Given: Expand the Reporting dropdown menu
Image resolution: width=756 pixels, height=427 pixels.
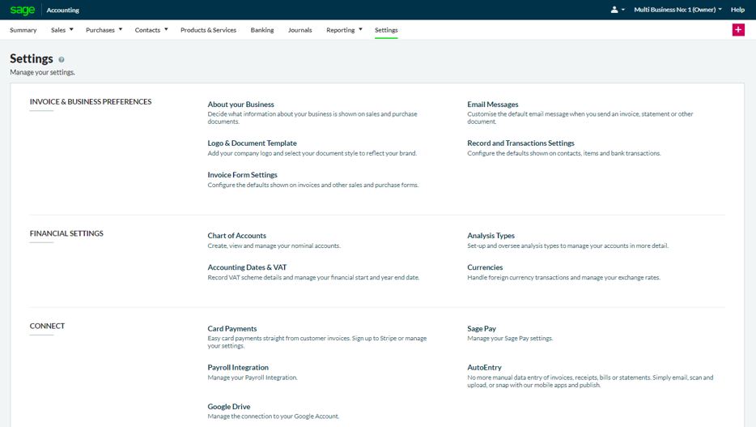Looking at the screenshot, I should click(344, 30).
